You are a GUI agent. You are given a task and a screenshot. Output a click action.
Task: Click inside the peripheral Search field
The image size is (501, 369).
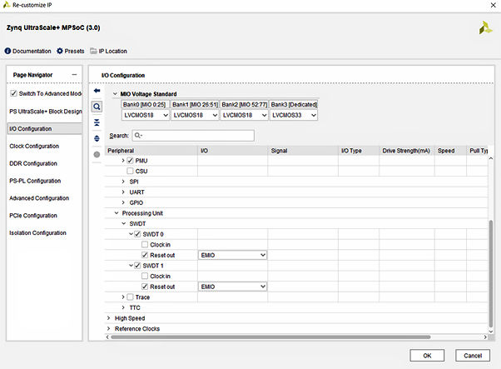pos(181,135)
